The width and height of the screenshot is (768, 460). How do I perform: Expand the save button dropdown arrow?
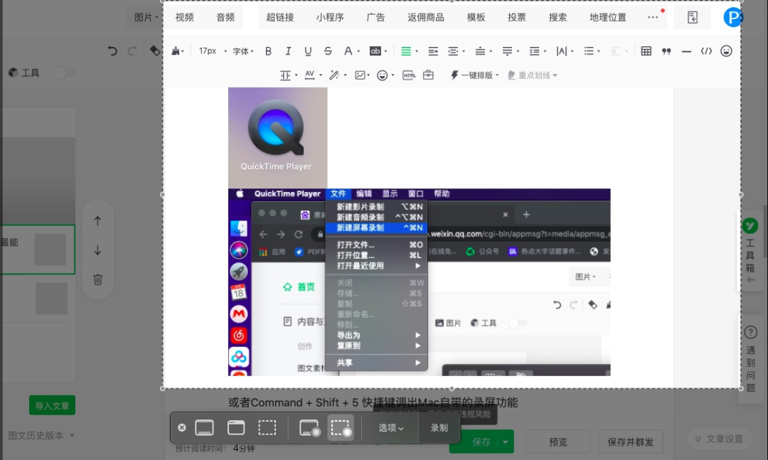(505, 442)
